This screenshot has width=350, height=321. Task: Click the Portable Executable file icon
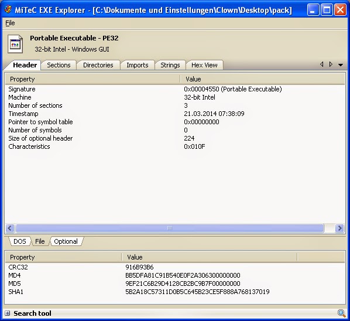(x=15, y=44)
